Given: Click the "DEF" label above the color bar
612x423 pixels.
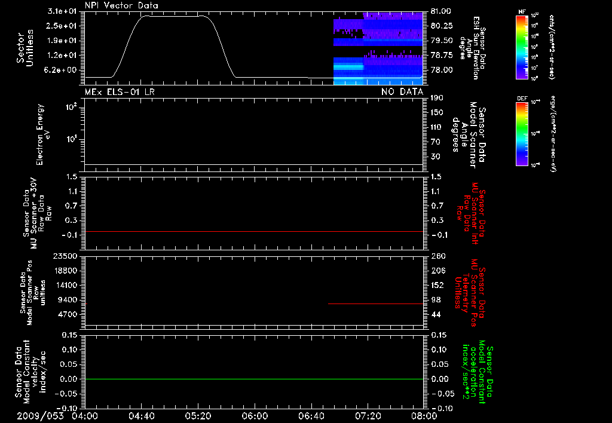Looking at the screenshot, I should click(x=522, y=99).
